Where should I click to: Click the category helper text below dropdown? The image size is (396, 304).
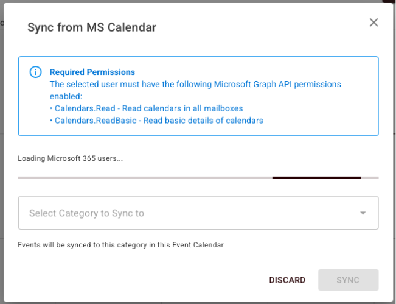120,245
